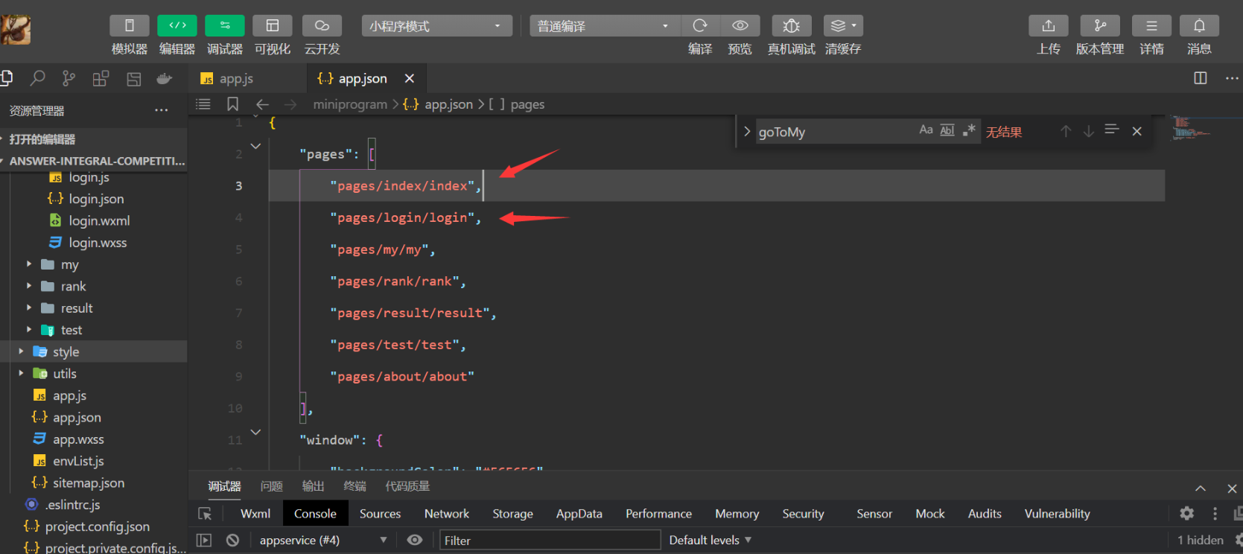Click the save-layout icon in the sidebar toolbar
This screenshot has height=554, width=1243.
[x=133, y=78]
